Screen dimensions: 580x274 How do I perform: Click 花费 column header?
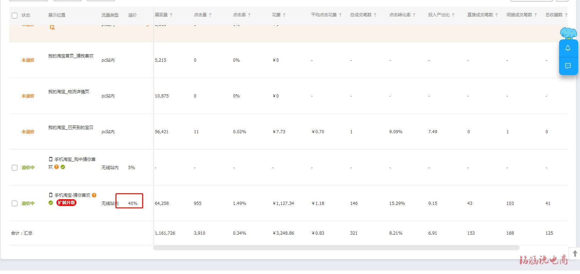pos(276,15)
